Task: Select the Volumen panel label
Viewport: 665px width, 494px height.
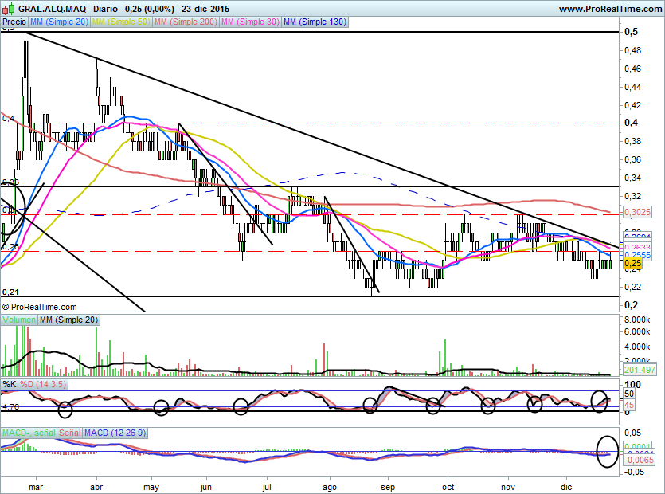Action: [19, 320]
